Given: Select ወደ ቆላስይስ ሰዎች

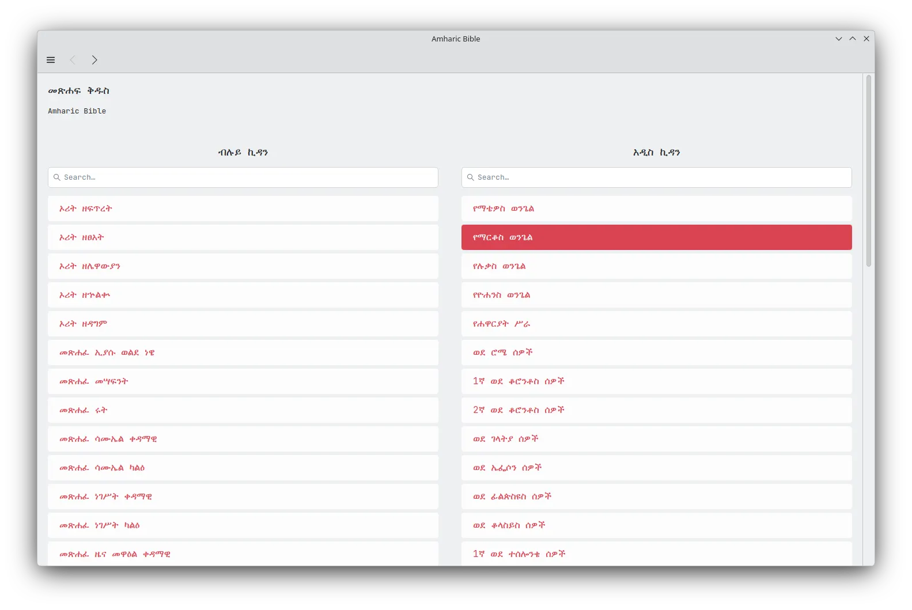Looking at the screenshot, I should (657, 525).
